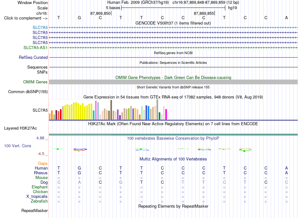Open GENCODE V50lift37 track title
Screen dimensions: 298x218
point(173,23)
